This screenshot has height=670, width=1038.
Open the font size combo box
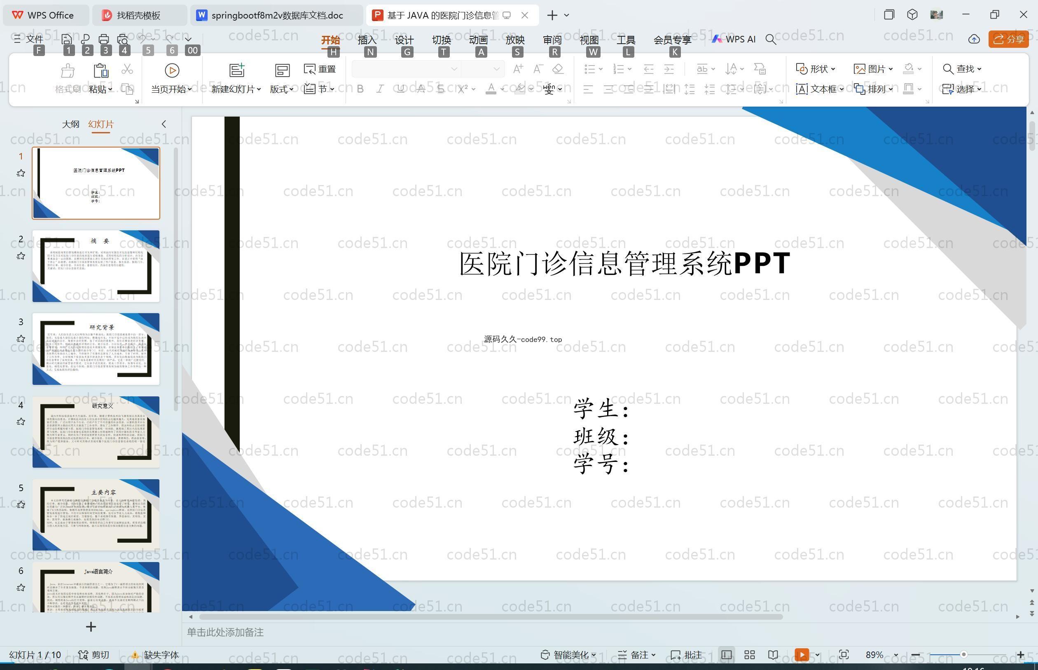point(482,69)
